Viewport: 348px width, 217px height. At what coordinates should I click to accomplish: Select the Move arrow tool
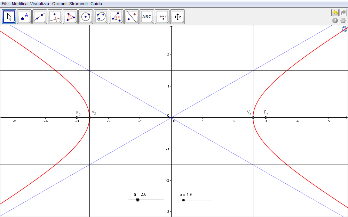9,16
